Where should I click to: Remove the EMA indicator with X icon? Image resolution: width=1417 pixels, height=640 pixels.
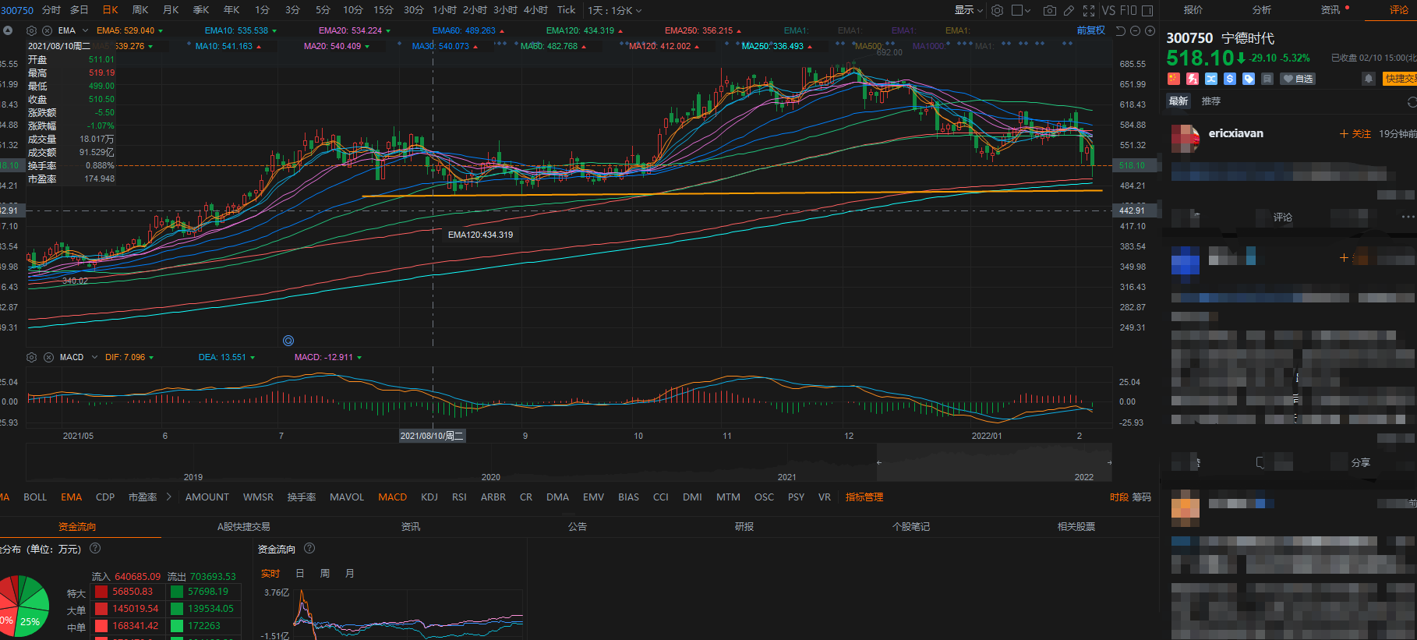pyautogui.click(x=47, y=30)
